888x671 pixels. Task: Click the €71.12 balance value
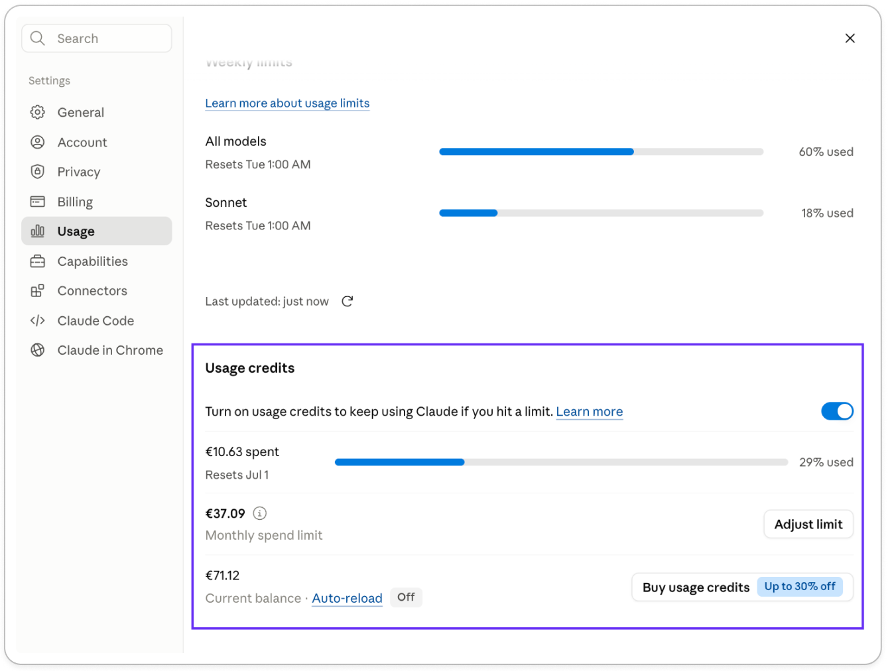click(x=222, y=576)
